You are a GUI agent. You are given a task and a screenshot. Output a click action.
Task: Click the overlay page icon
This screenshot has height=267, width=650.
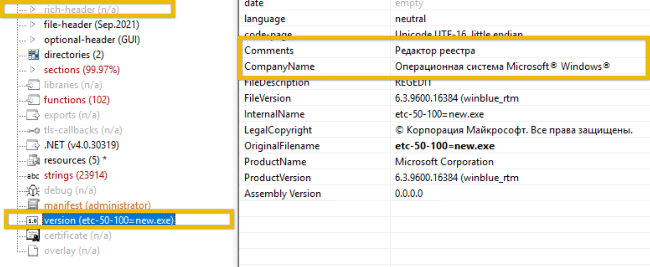pos(33,251)
